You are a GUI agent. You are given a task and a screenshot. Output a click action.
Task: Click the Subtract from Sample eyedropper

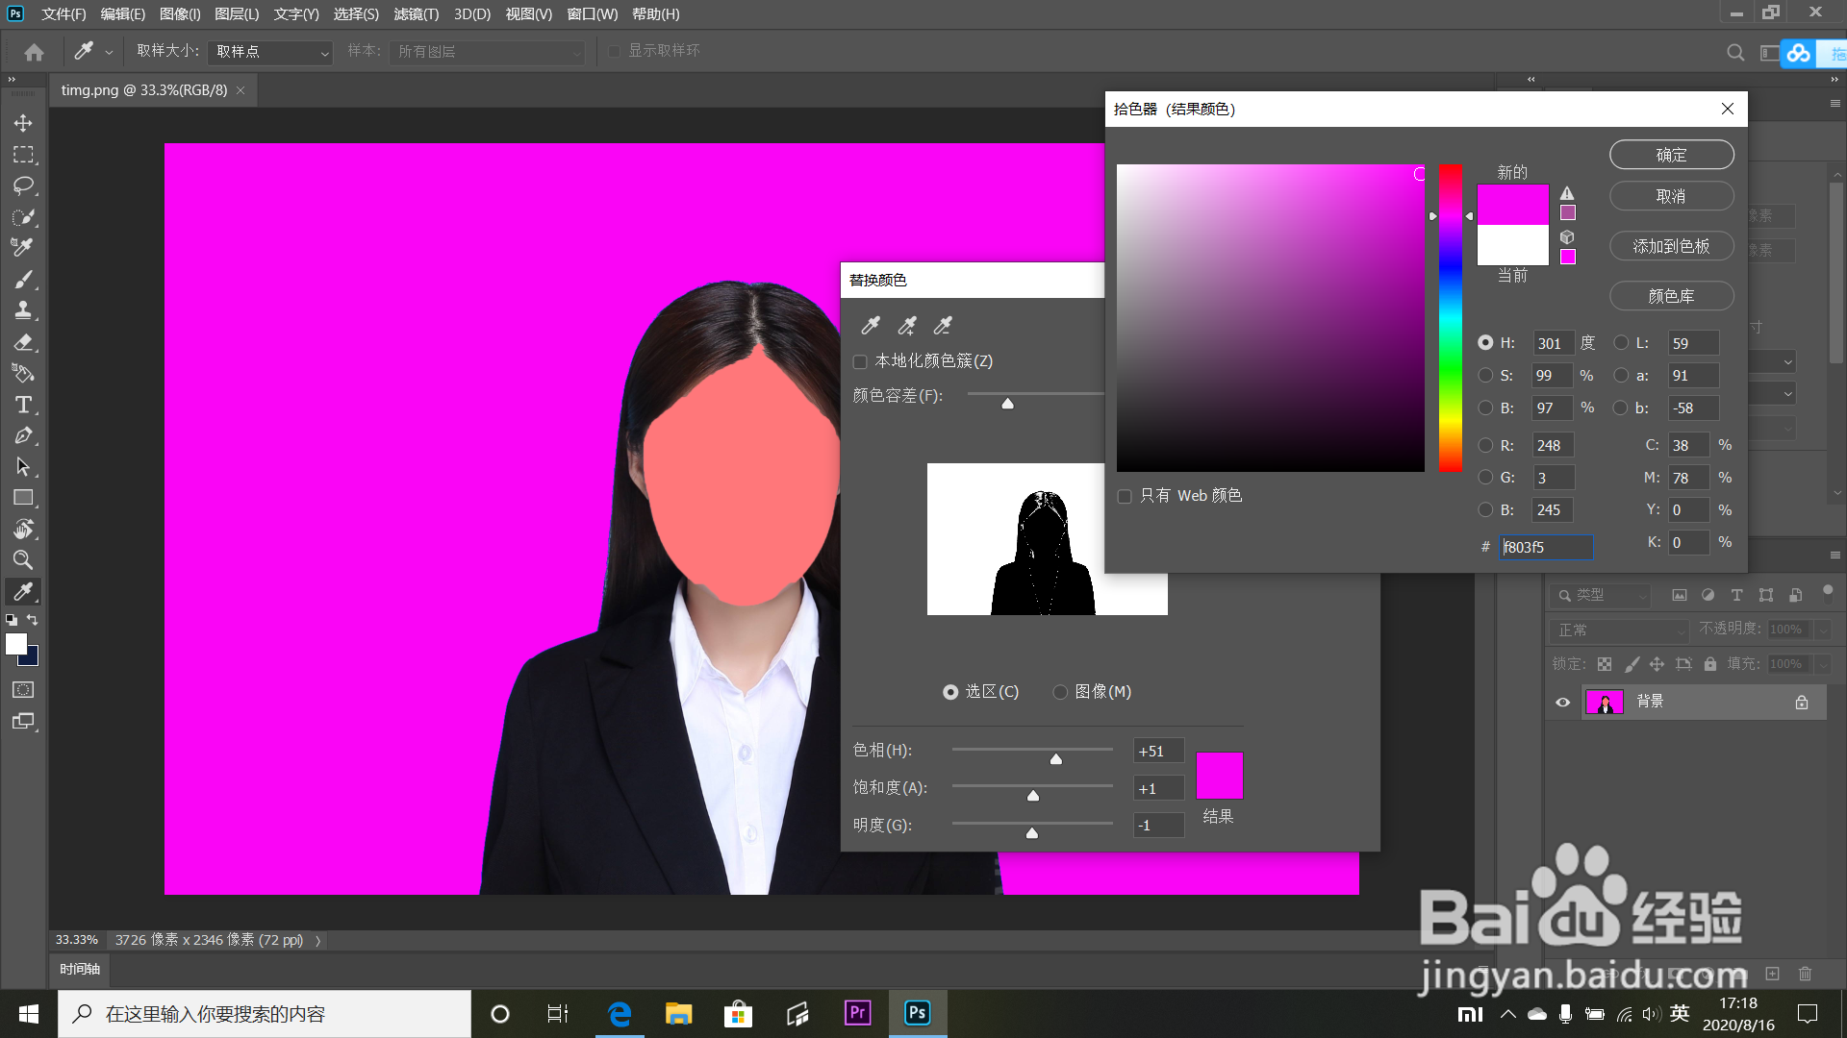(943, 326)
